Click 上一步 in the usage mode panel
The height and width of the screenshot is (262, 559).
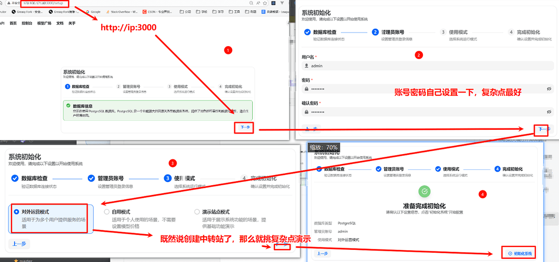point(19,244)
